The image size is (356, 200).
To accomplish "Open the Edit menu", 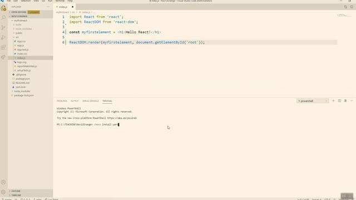I will pos(16,1).
